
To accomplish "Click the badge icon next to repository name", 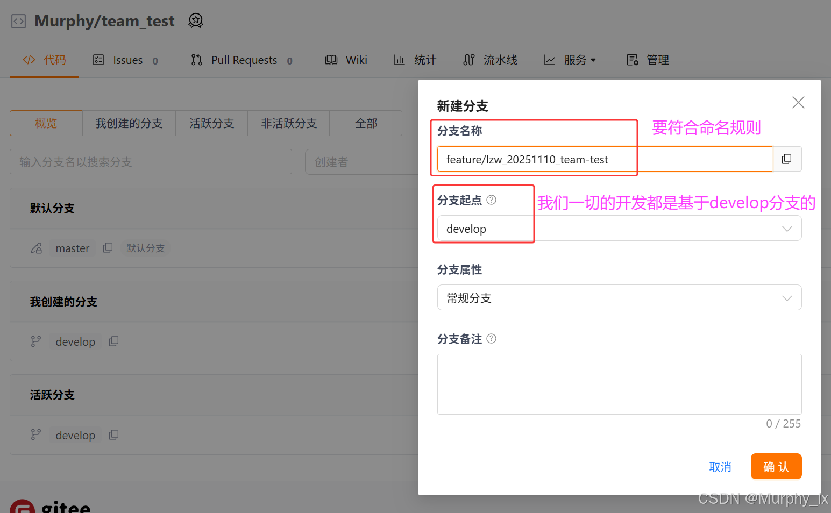I will [x=196, y=21].
